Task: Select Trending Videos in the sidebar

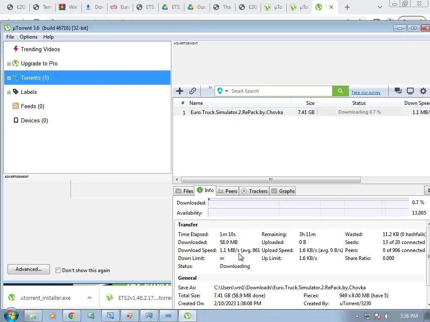Action: [x=40, y=49]
